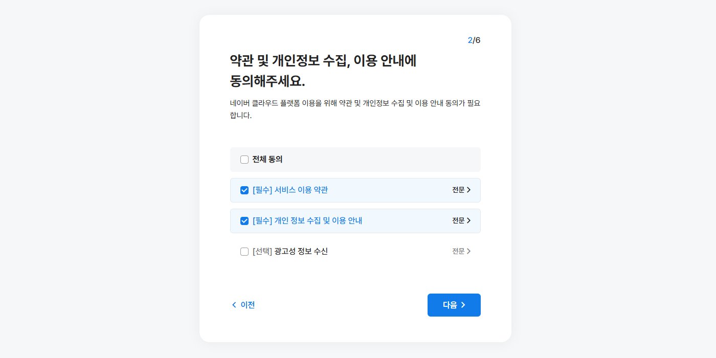Click the right arrow icon inside 다음 button
The image size is (716, 358).
pos(463,305)
